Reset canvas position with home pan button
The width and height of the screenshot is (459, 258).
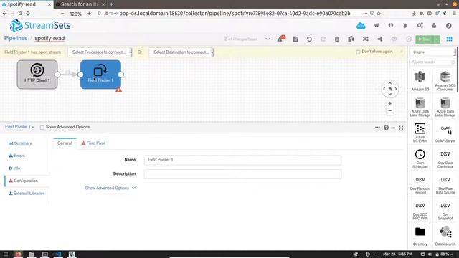point(390,89)
